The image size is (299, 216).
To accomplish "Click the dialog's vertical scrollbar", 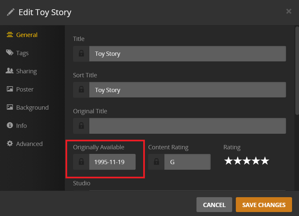I will pos(297,71).
